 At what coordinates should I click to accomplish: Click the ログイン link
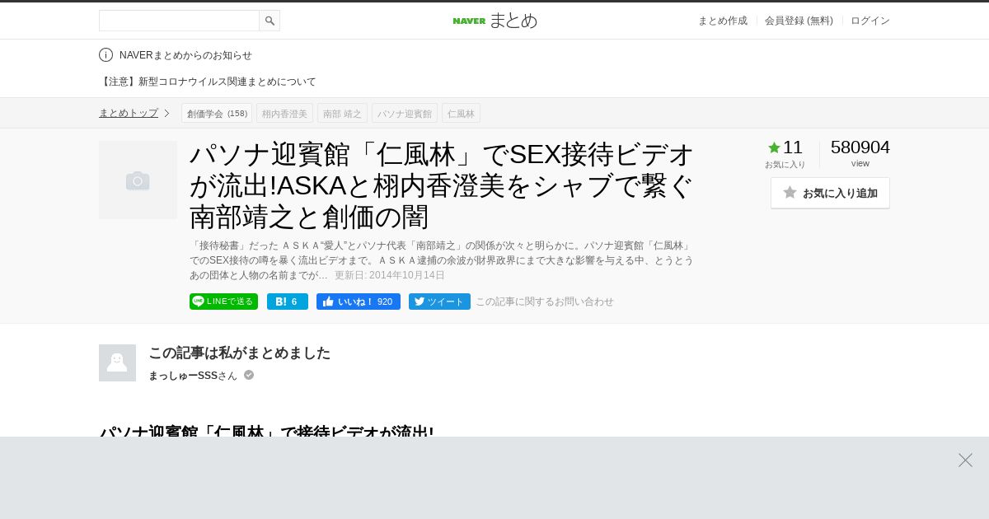pos(870,21)
